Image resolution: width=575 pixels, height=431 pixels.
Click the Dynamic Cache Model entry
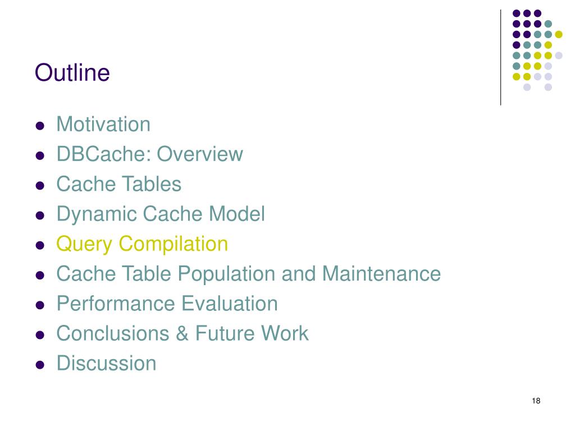[x=161, y=214]
